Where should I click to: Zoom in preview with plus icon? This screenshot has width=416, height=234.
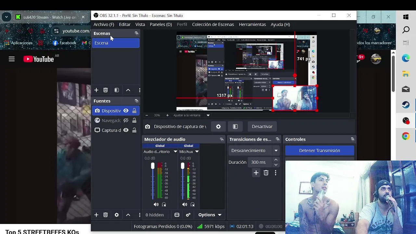167,115
